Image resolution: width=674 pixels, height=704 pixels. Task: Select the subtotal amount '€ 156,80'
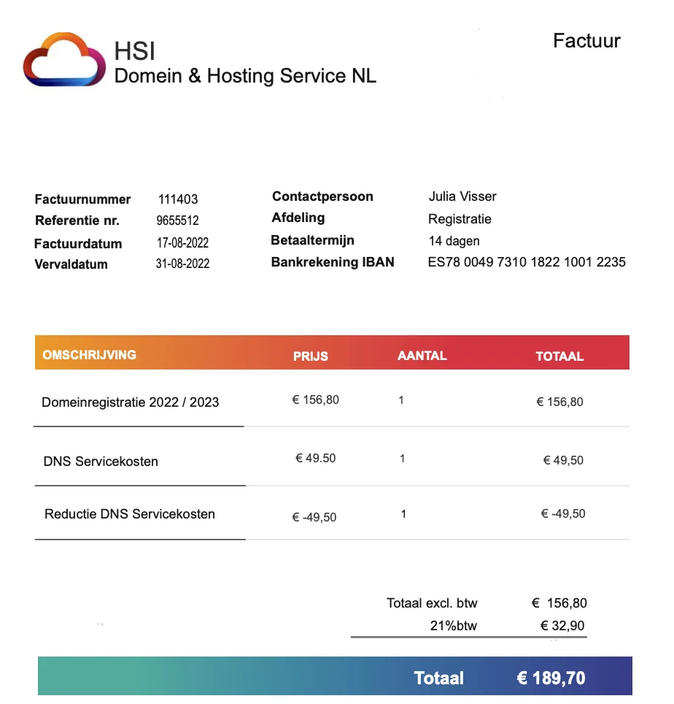point(559,603)
